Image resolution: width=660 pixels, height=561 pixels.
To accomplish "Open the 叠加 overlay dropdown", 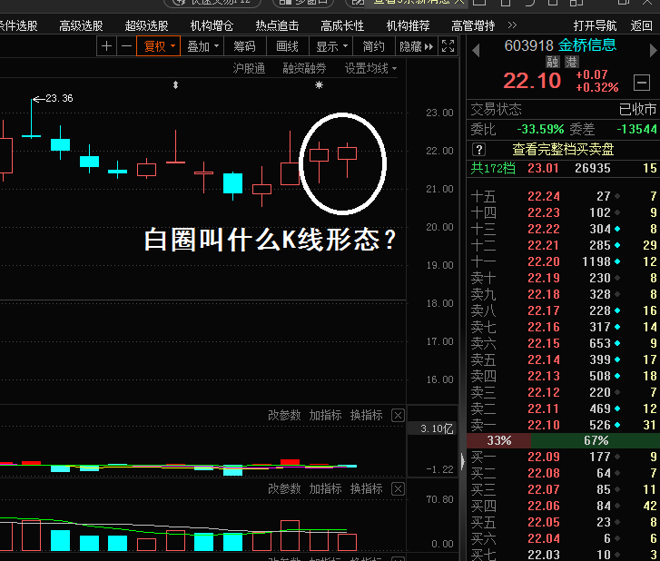I will [202, 46].
